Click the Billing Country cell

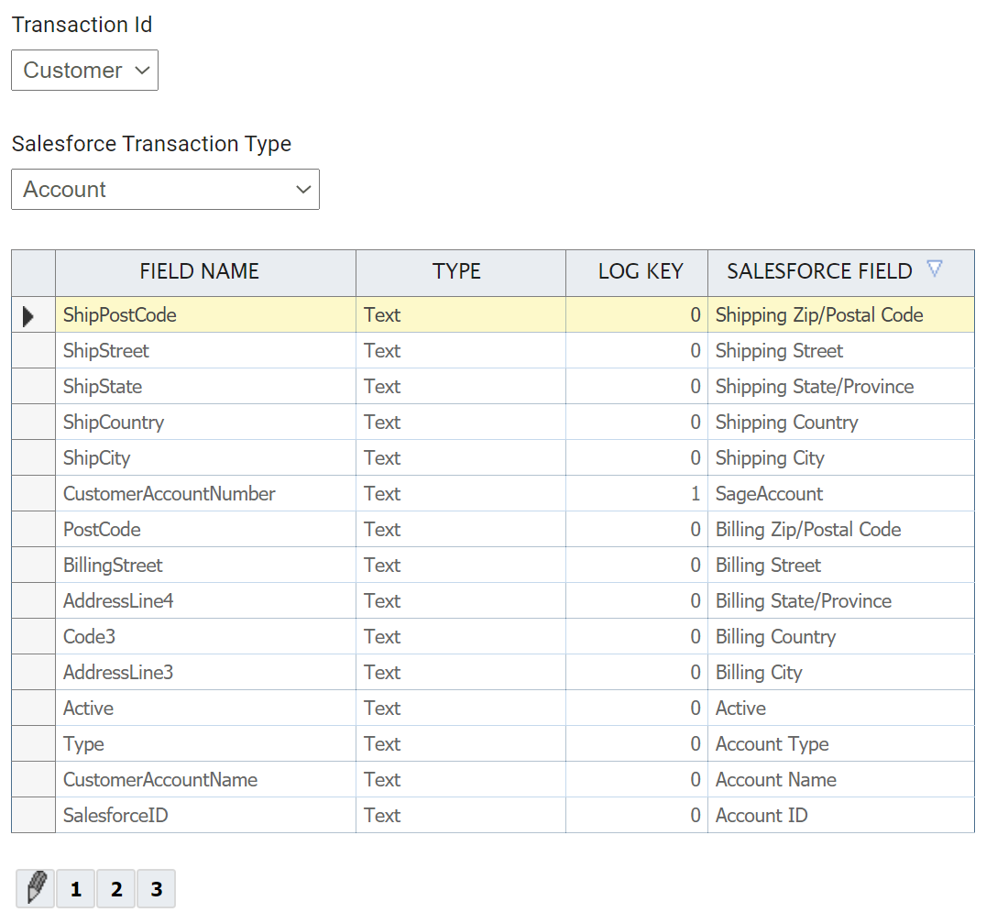(x=775, y=637)
